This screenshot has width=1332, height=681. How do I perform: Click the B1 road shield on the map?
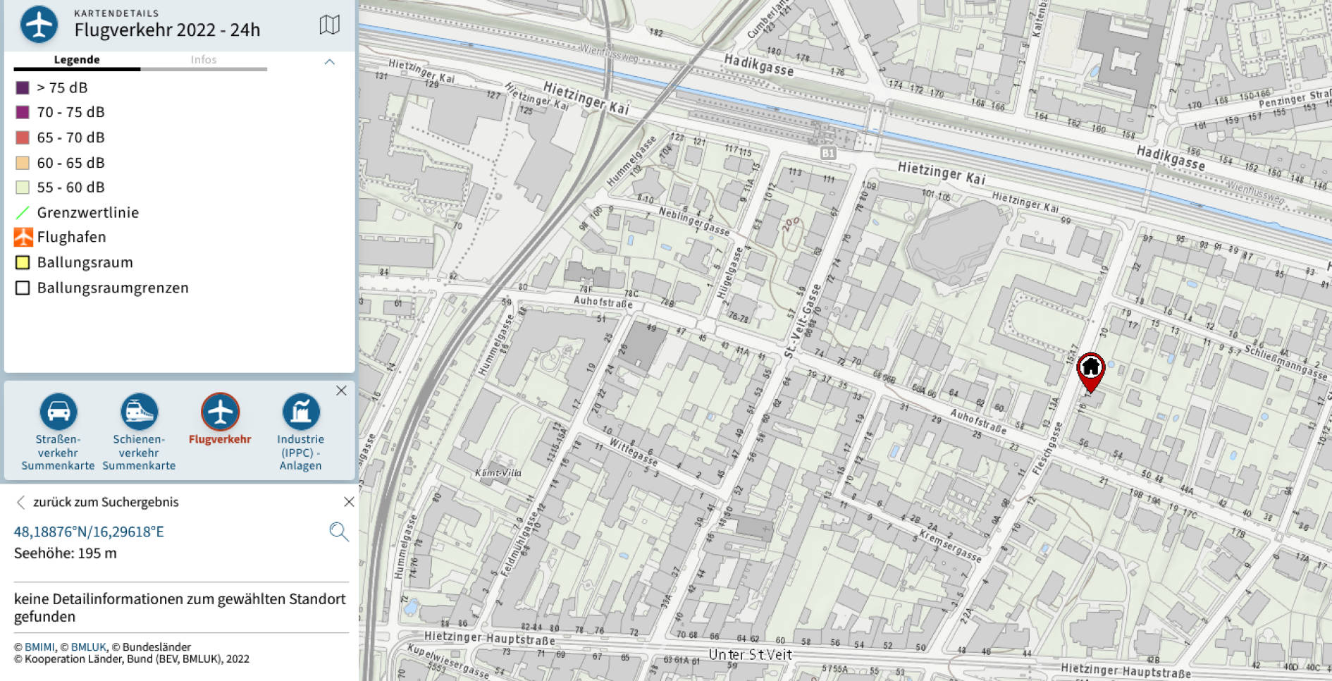(x=827, y=153)
